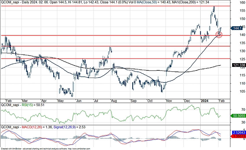Viewport: 246px width, 150px height.
Task: Click the 144.1 last price marker
Action: click(237, 28)
